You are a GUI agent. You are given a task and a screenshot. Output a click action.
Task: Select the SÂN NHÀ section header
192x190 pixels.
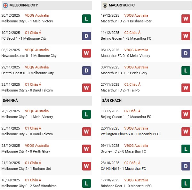(10, 101)
